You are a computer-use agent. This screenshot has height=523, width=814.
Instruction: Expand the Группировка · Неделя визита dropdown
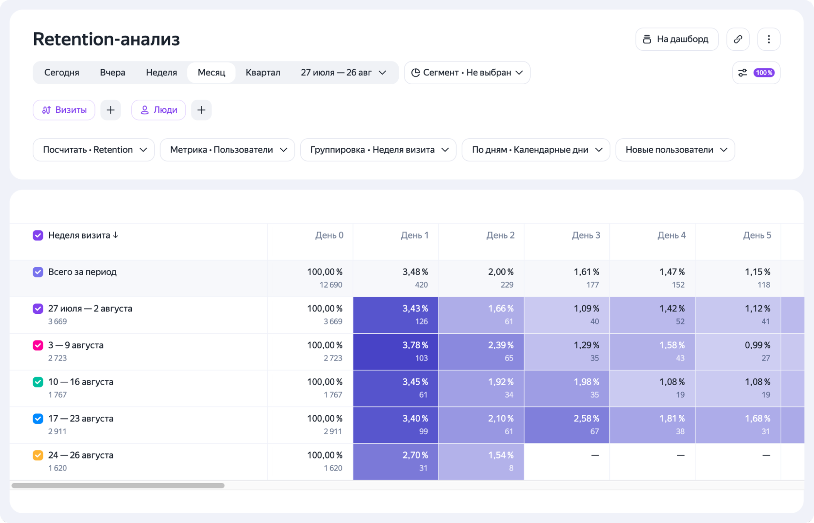378,150
